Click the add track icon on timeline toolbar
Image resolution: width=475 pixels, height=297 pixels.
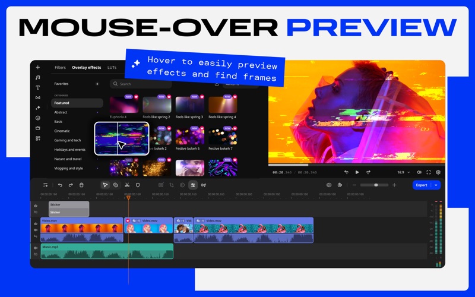[x=46, y=185]
